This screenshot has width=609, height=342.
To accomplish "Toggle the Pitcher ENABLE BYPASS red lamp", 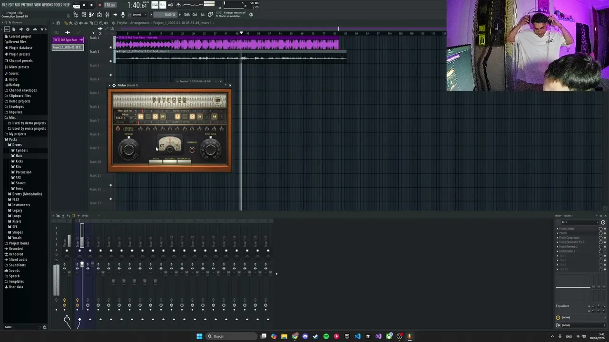I will coord(118,129).
